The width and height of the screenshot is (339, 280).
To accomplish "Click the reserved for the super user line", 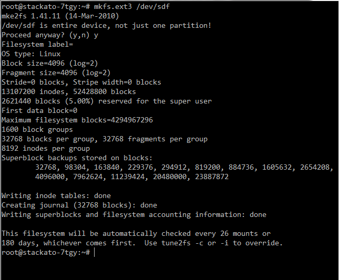I will coord(107,101).
